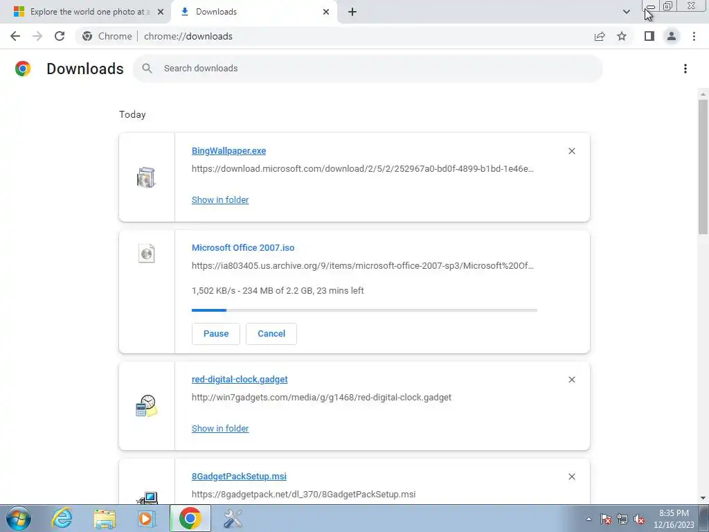Screen dimensions: 709x532
Task: Show BingWallpaper.exe in folder
Action: (x=220, y=200)
